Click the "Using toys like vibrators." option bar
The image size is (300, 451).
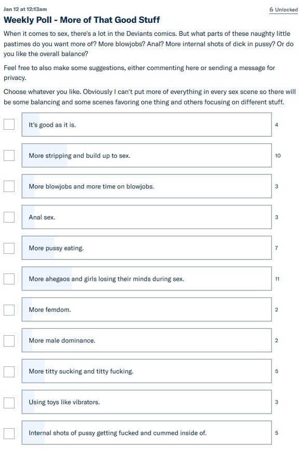pos(147,402)
